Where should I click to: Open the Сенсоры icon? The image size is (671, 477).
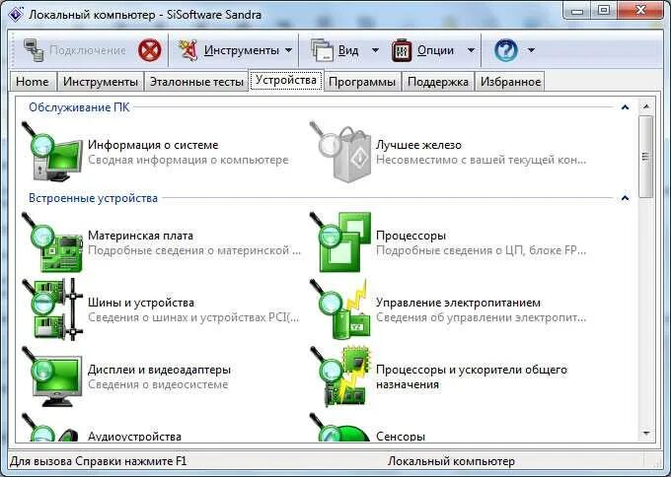point(340,427)
